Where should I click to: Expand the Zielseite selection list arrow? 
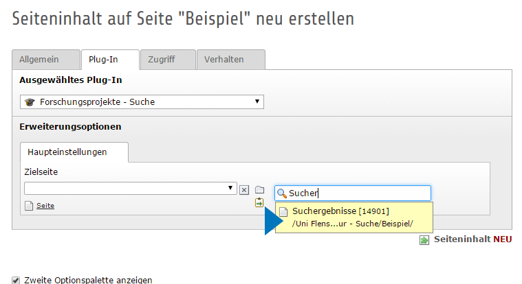[x=230, y=187]
